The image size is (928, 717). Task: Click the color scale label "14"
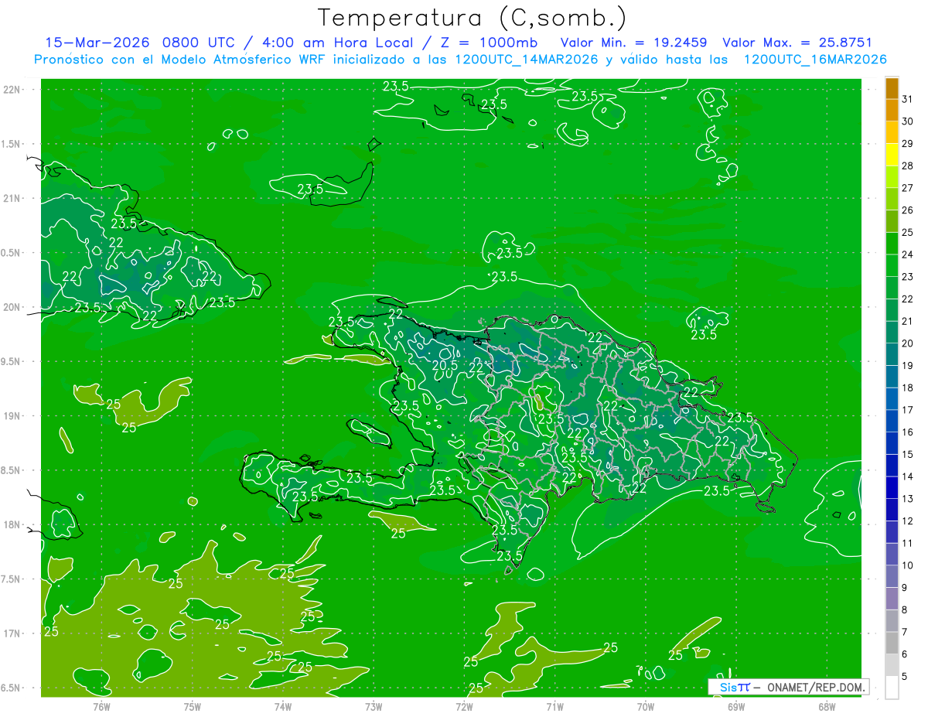pos(907,476)
